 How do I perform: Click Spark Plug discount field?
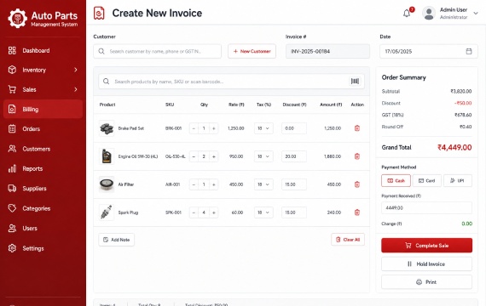(294, 212)
